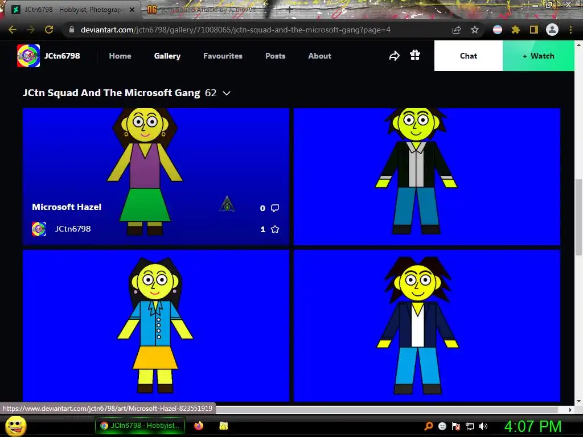This screenshot has width=583, height=437.
Task: Click the JCtn6798 profile avatar in header
Action: (x=28, y=56)
